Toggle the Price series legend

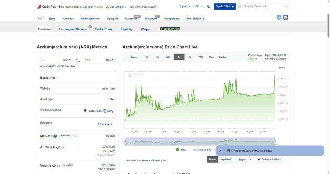click(181, 150)
